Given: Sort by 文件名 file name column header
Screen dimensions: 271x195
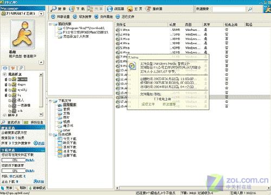Looking at the screenshot, I should coord(141,24).
